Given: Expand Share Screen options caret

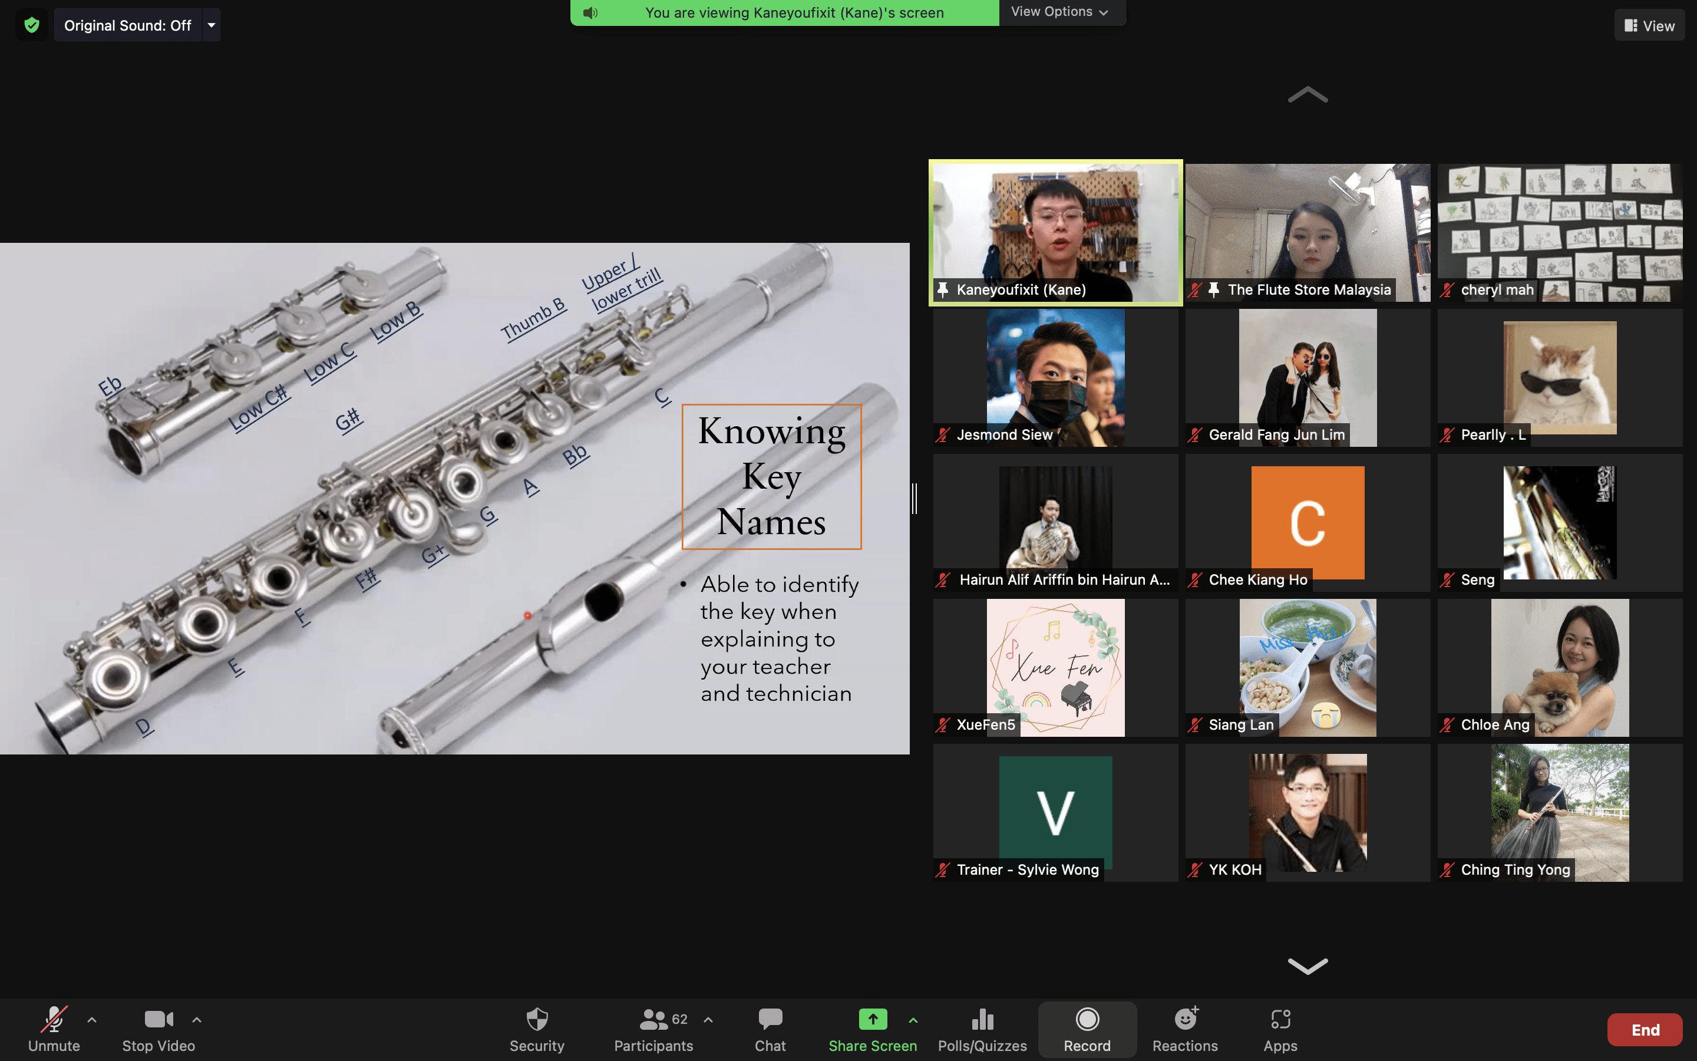Looking at the screenshot, I should pyautogui.click(x=913, y=1020).
